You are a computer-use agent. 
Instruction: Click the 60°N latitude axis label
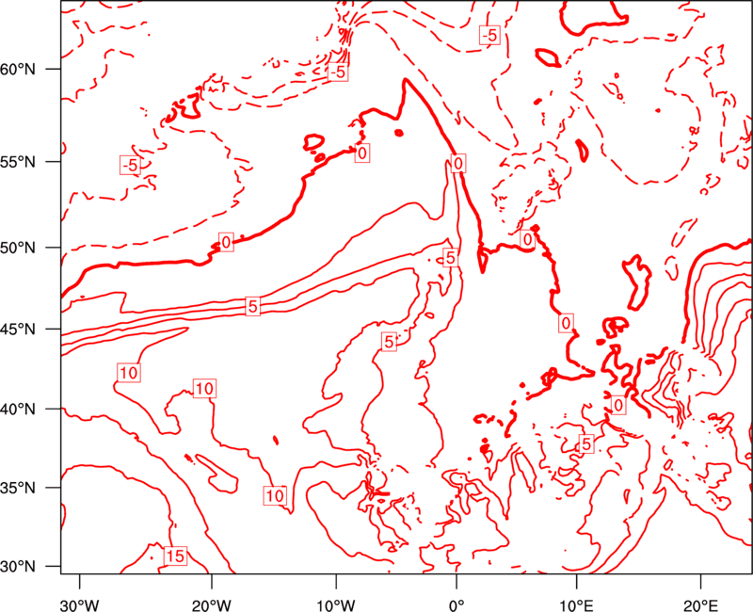[x=17, y=70]
